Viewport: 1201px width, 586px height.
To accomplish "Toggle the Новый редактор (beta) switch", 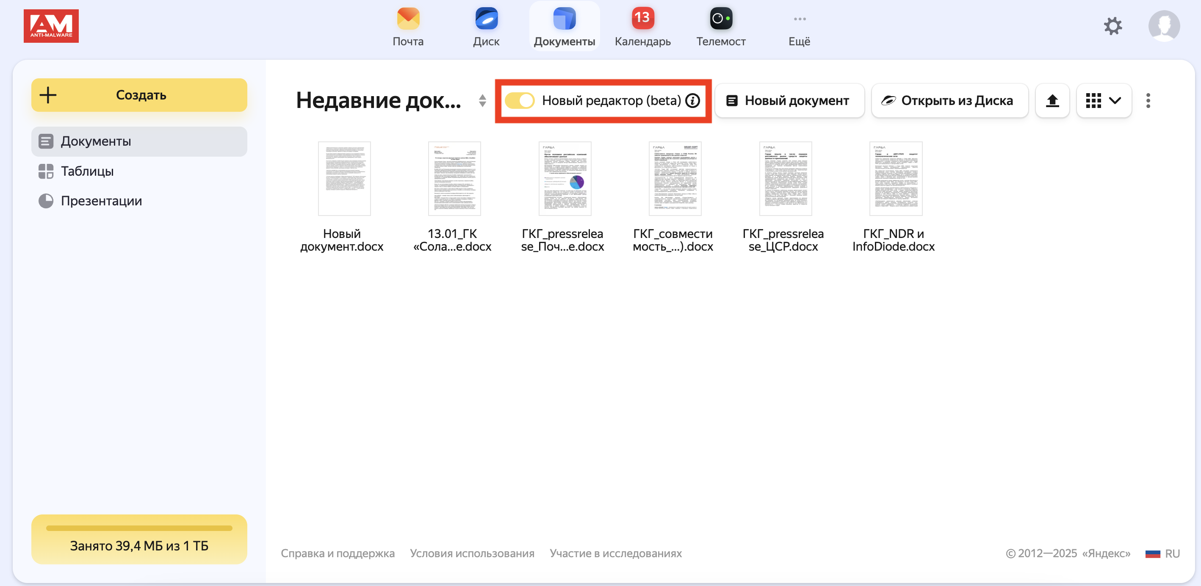I will tap(520, 101).
